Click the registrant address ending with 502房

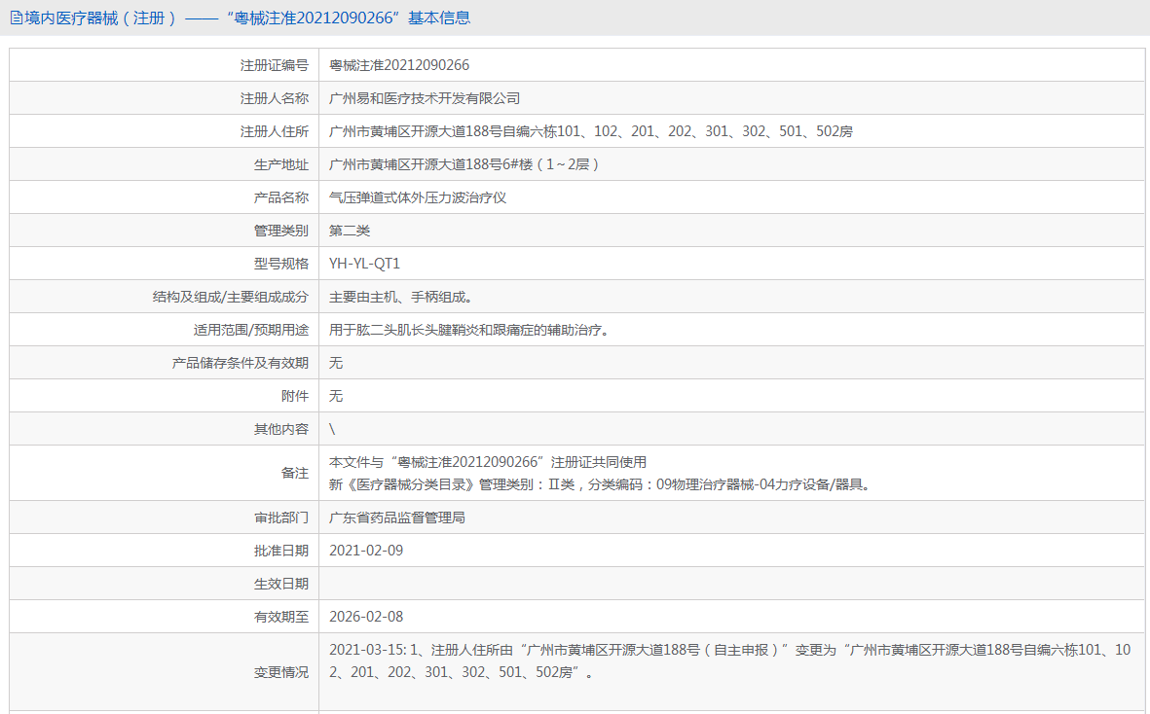(590, 131)
